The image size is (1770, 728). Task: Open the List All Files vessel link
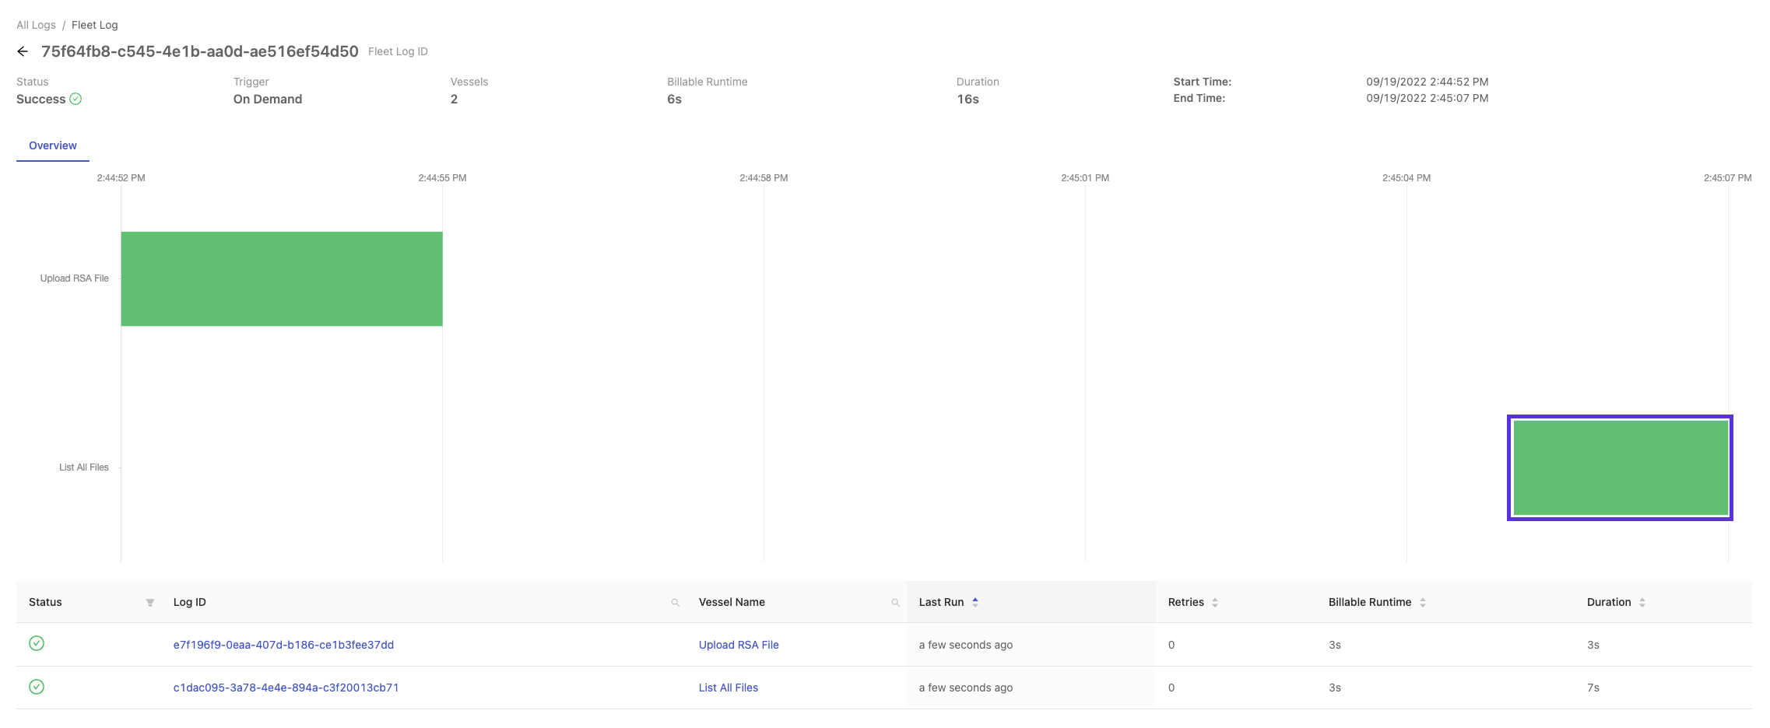tap(729, 688)
